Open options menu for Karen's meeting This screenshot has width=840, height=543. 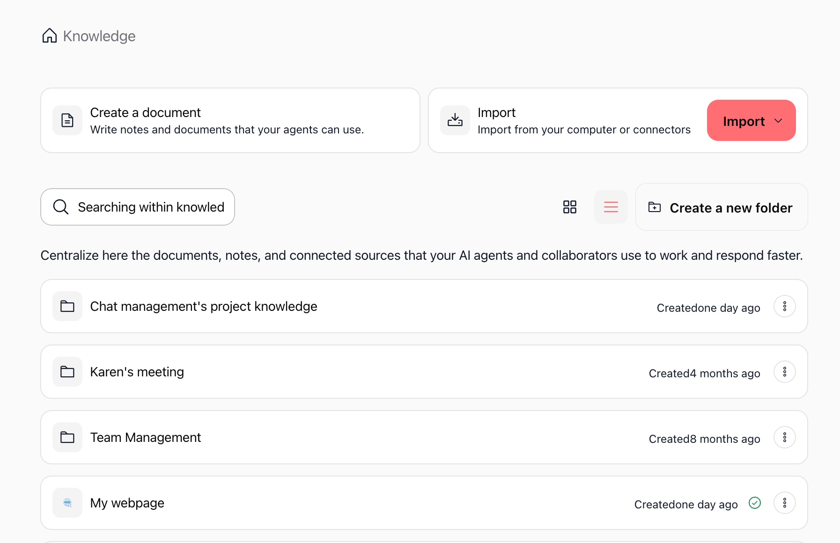click(785, 372)
